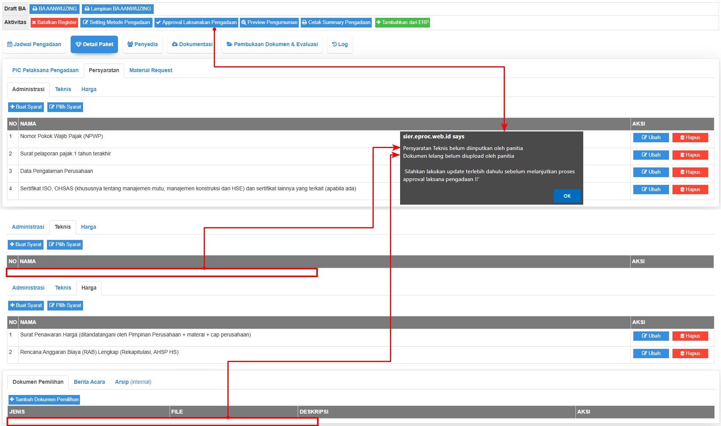Open Pembukaan Dokumen & Evaluasi tab
Screen dimensions: 721x426
[x=272, y=45]
